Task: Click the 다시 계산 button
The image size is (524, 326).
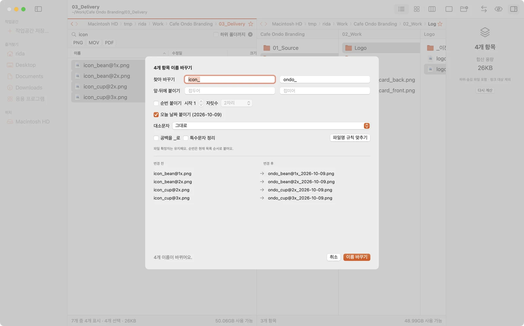Action: (x=485, y=90)
